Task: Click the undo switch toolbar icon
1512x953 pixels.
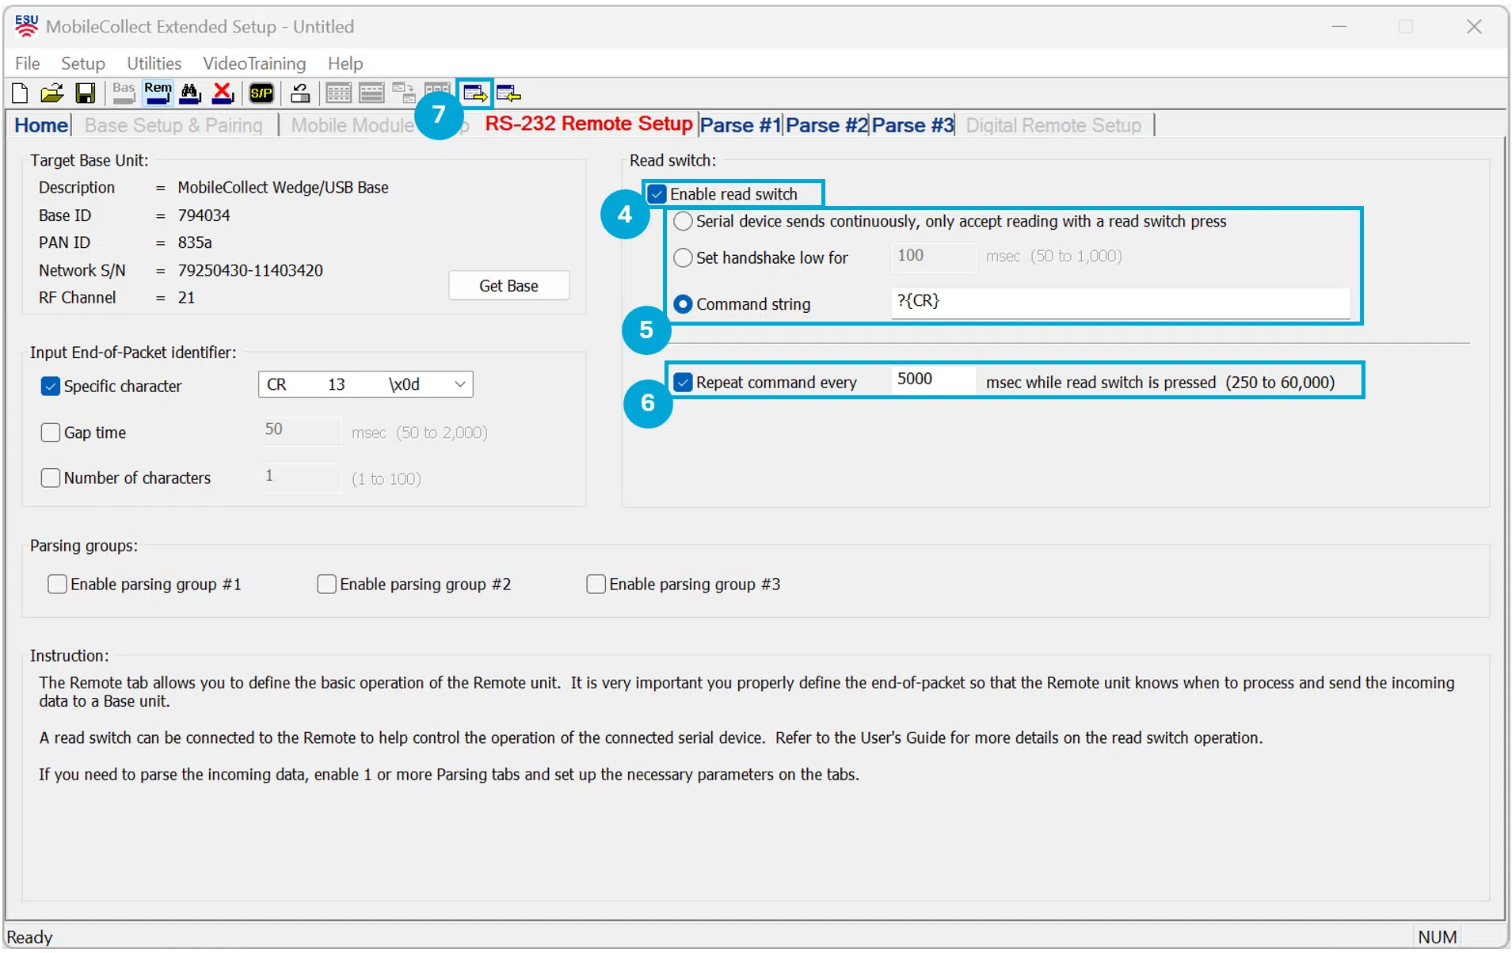Action: pos(300,93)
